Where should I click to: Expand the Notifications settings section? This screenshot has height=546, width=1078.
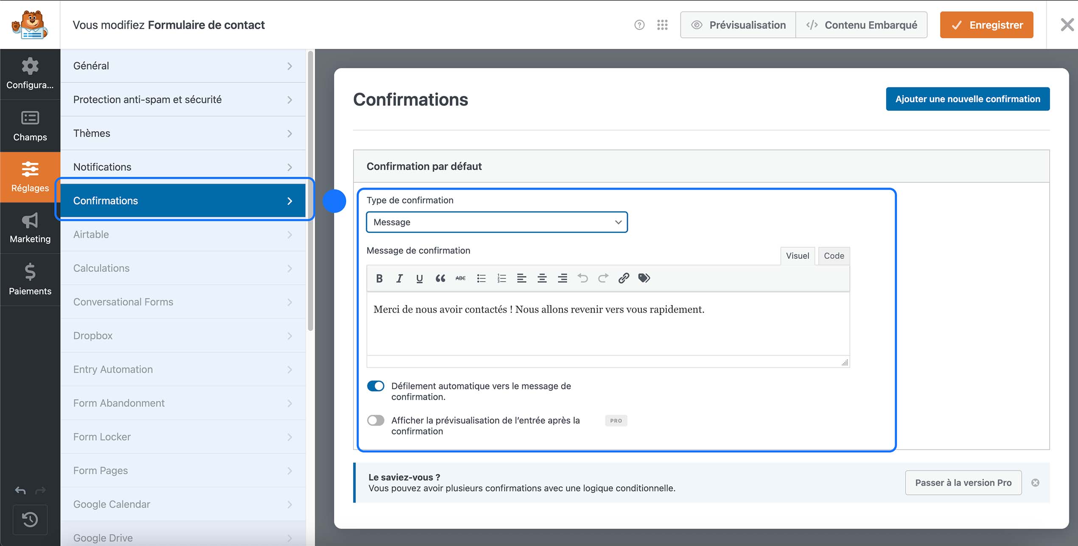182,166
